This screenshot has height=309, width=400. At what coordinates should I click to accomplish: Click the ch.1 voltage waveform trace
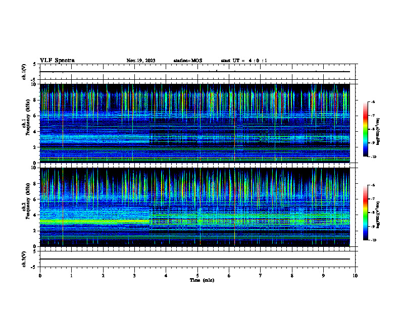click(x=194, y=72)
